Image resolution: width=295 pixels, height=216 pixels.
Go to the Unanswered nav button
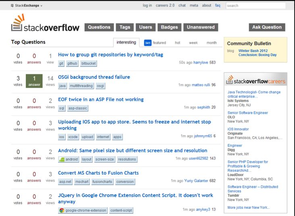click(201, 27)
